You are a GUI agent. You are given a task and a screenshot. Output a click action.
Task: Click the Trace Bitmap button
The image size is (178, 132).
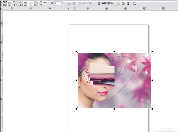coord(105,4)
